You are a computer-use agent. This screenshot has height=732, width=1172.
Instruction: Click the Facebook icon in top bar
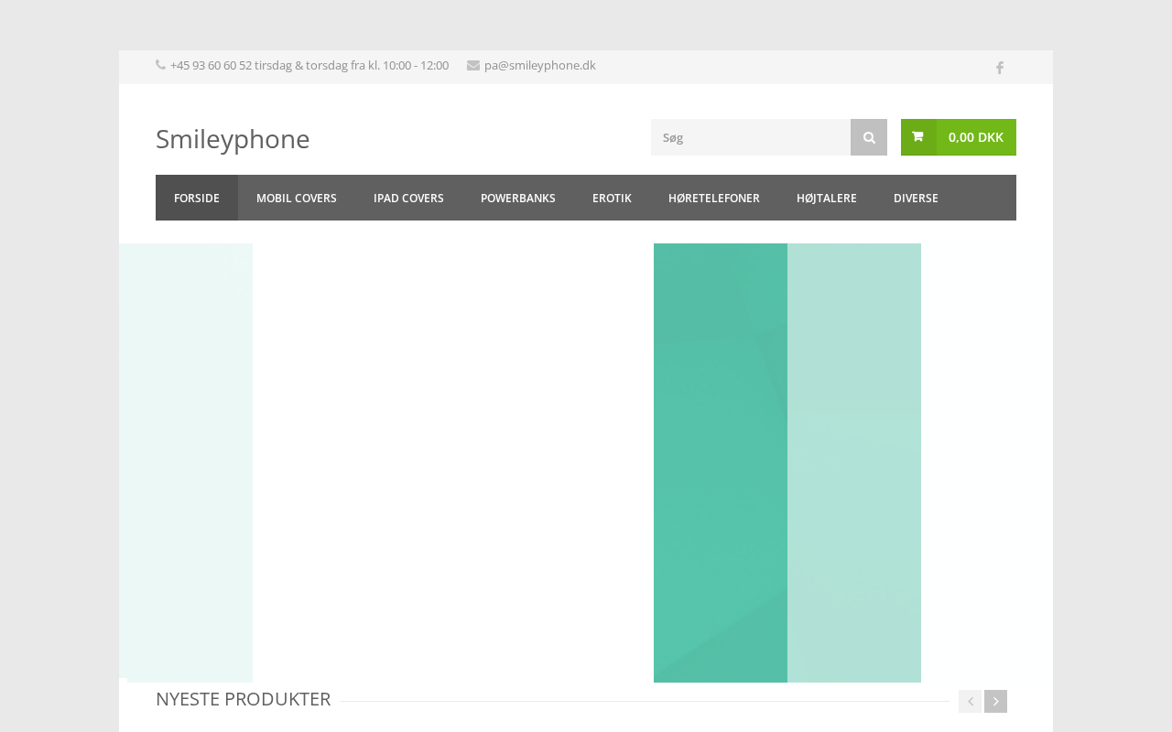(x=1000, y=68)
